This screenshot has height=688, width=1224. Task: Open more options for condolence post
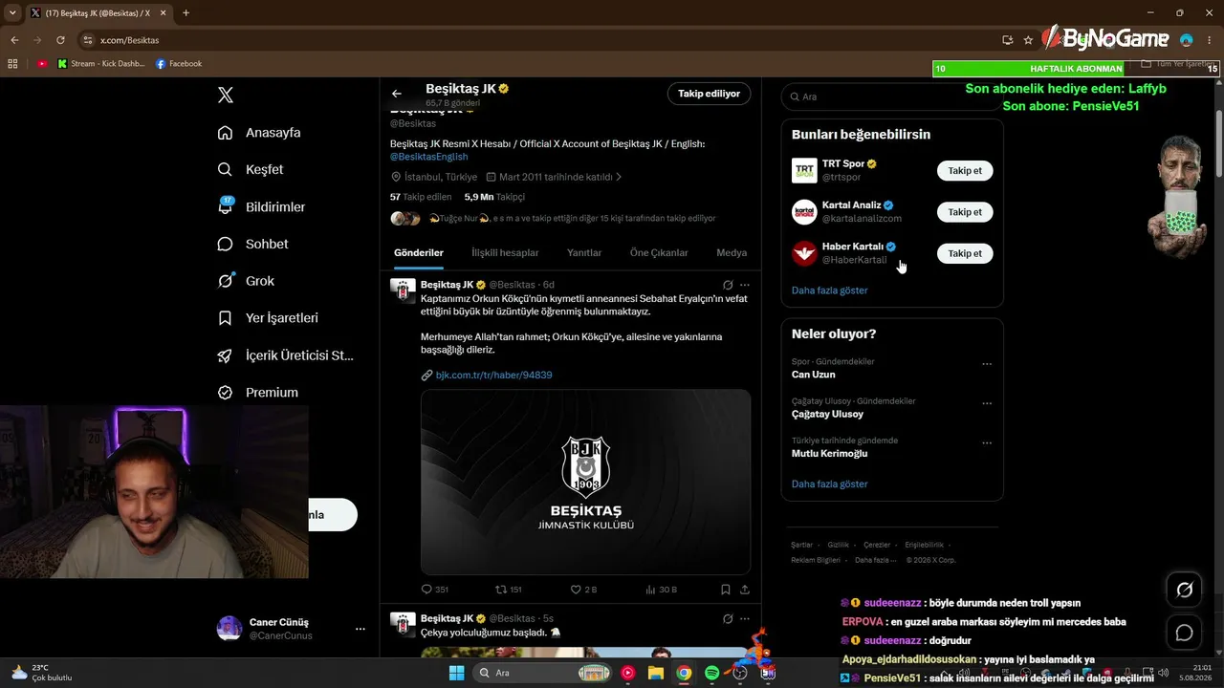(x=745, y=285)
